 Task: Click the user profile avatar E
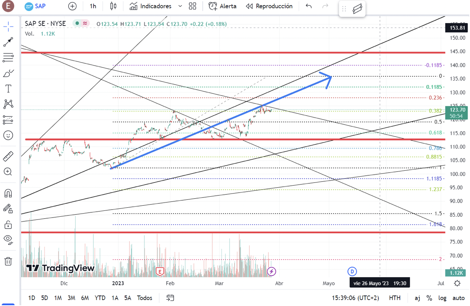coord(8,6)
